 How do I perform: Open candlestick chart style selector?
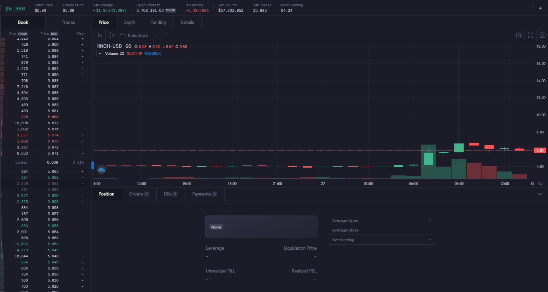(111, 35)
